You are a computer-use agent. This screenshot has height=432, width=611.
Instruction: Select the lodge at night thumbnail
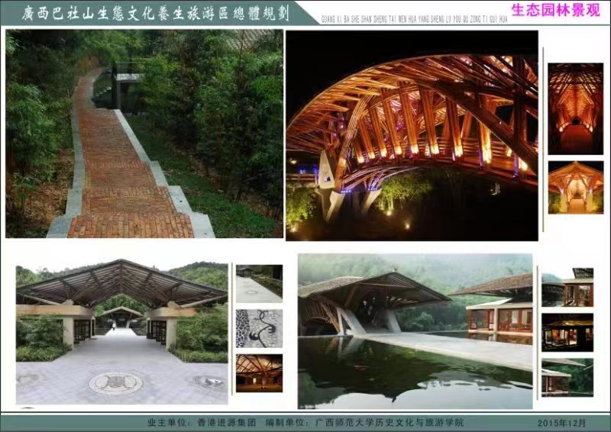tap(567, 332)
